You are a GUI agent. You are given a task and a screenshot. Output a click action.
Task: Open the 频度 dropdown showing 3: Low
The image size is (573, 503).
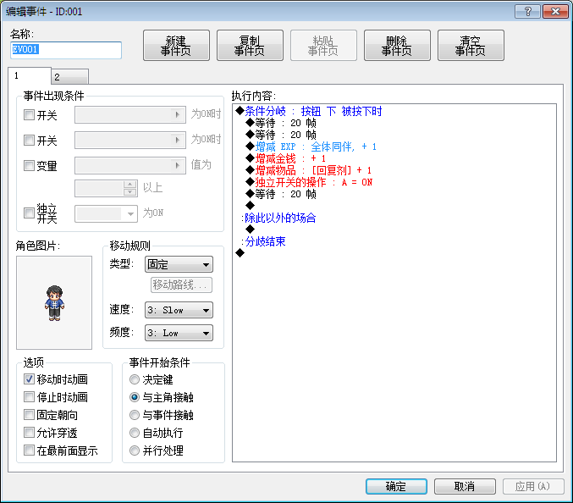coord(179,333)
